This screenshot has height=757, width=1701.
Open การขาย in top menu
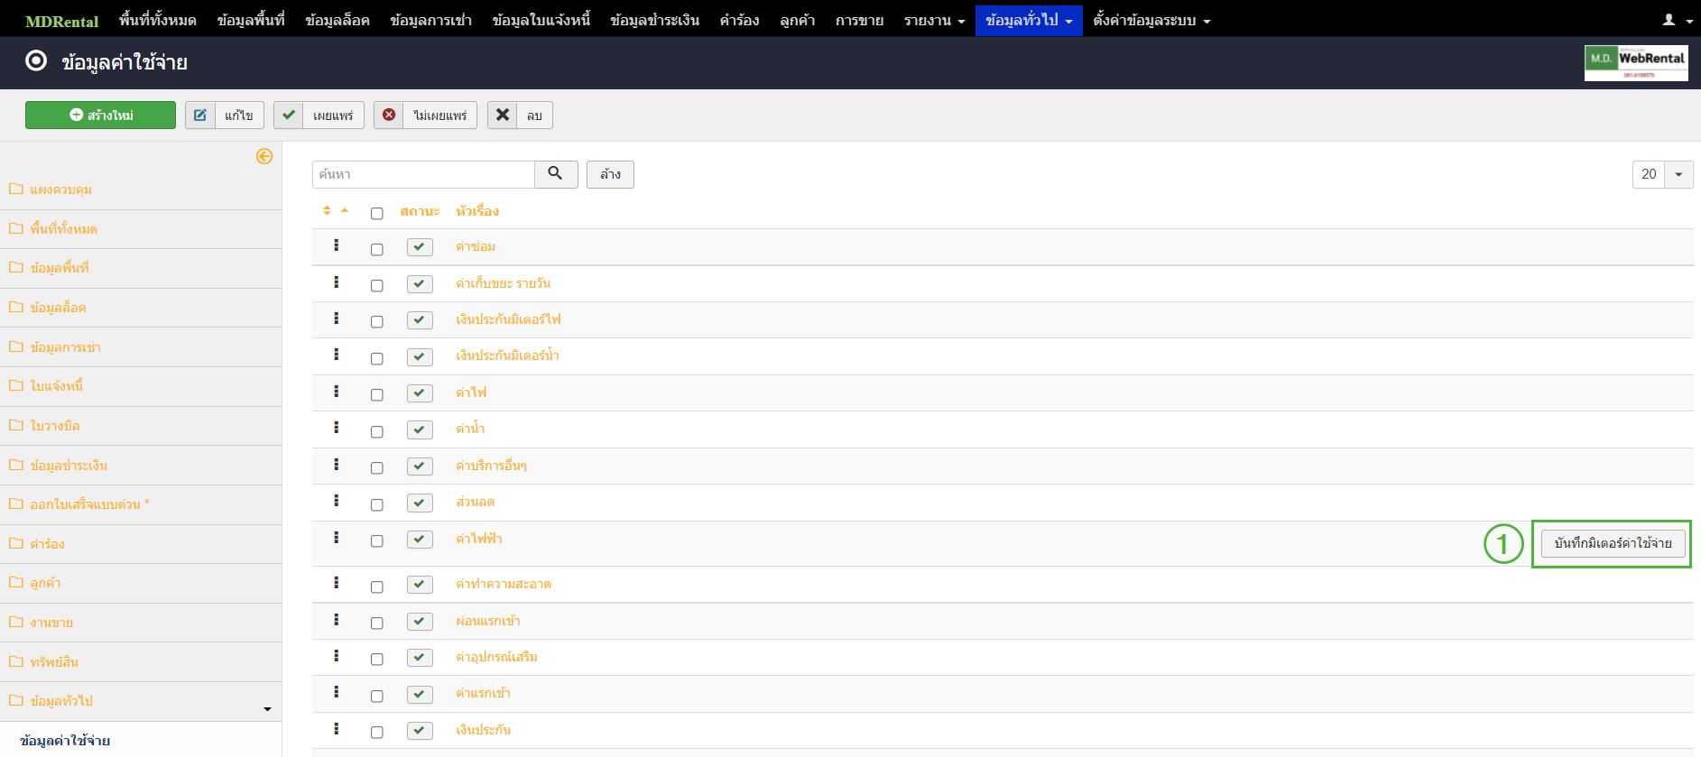[859, 20]
